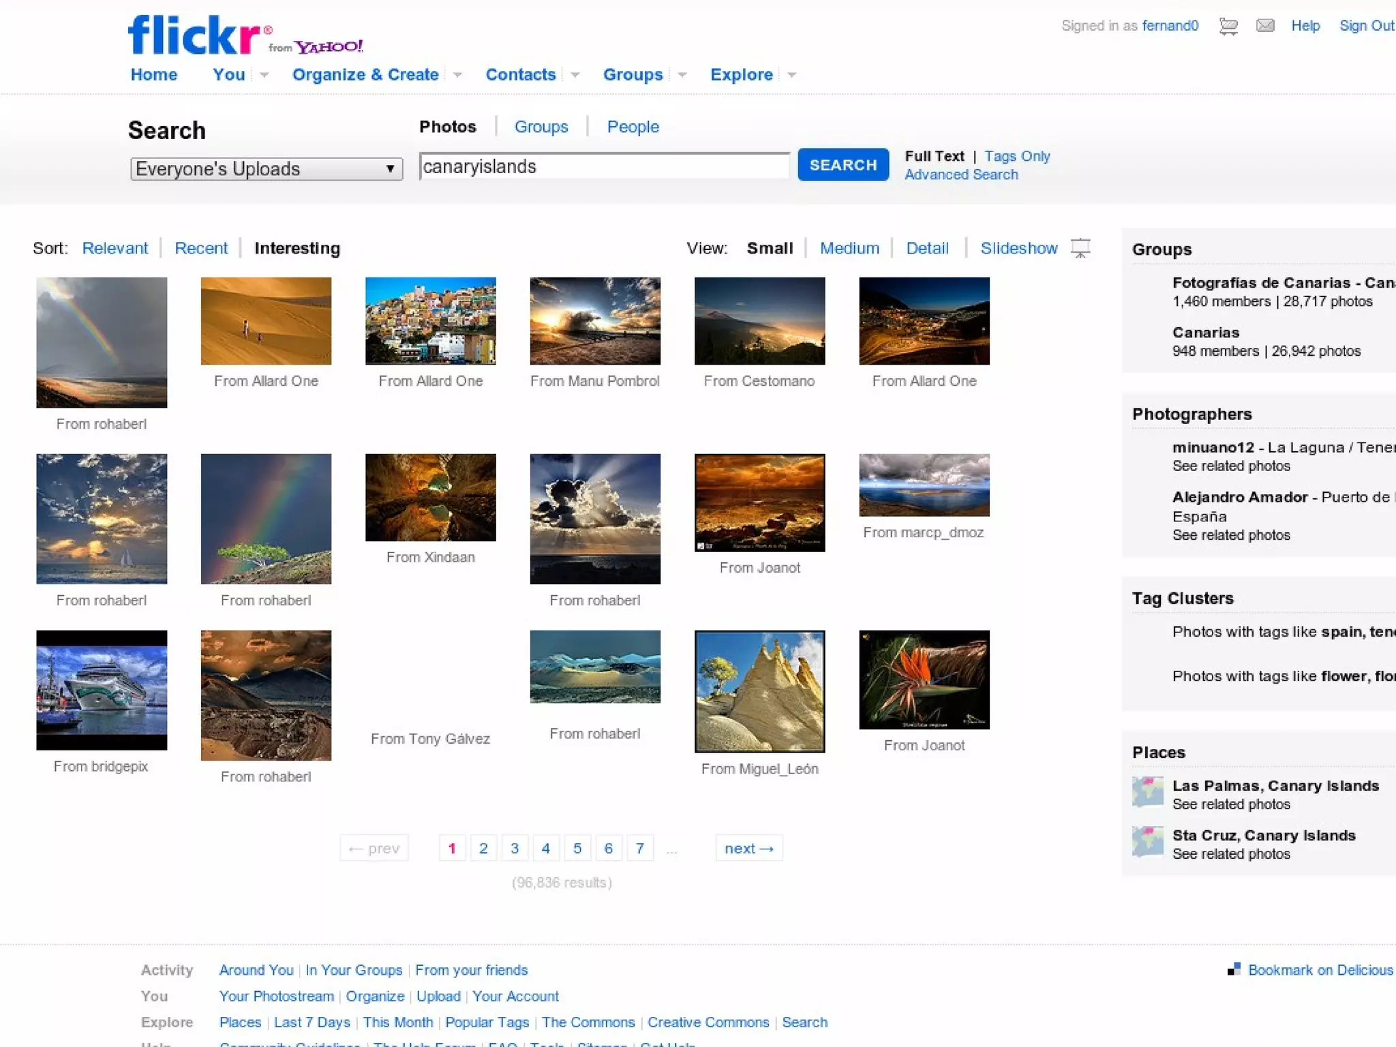Viewport: 1396px width, 1047px height.
Task: Open Creative Commons footer link
Action: (708, 1022)
